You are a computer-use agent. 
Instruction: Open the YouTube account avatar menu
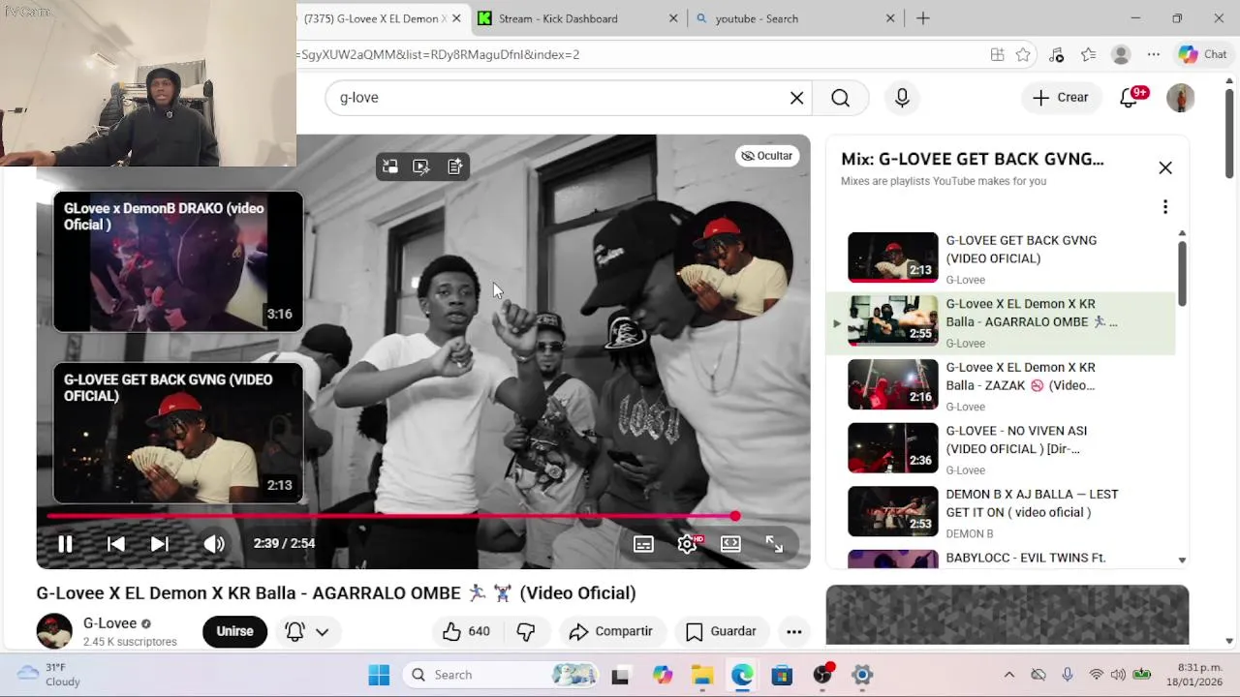coord(1180,98)
